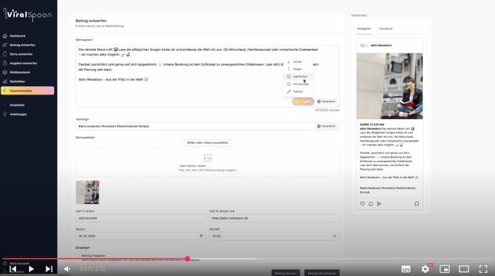Open Bilddatenbank from the sidebar
This screenshot has height=276, width=495.
click(x=21, y=72)
